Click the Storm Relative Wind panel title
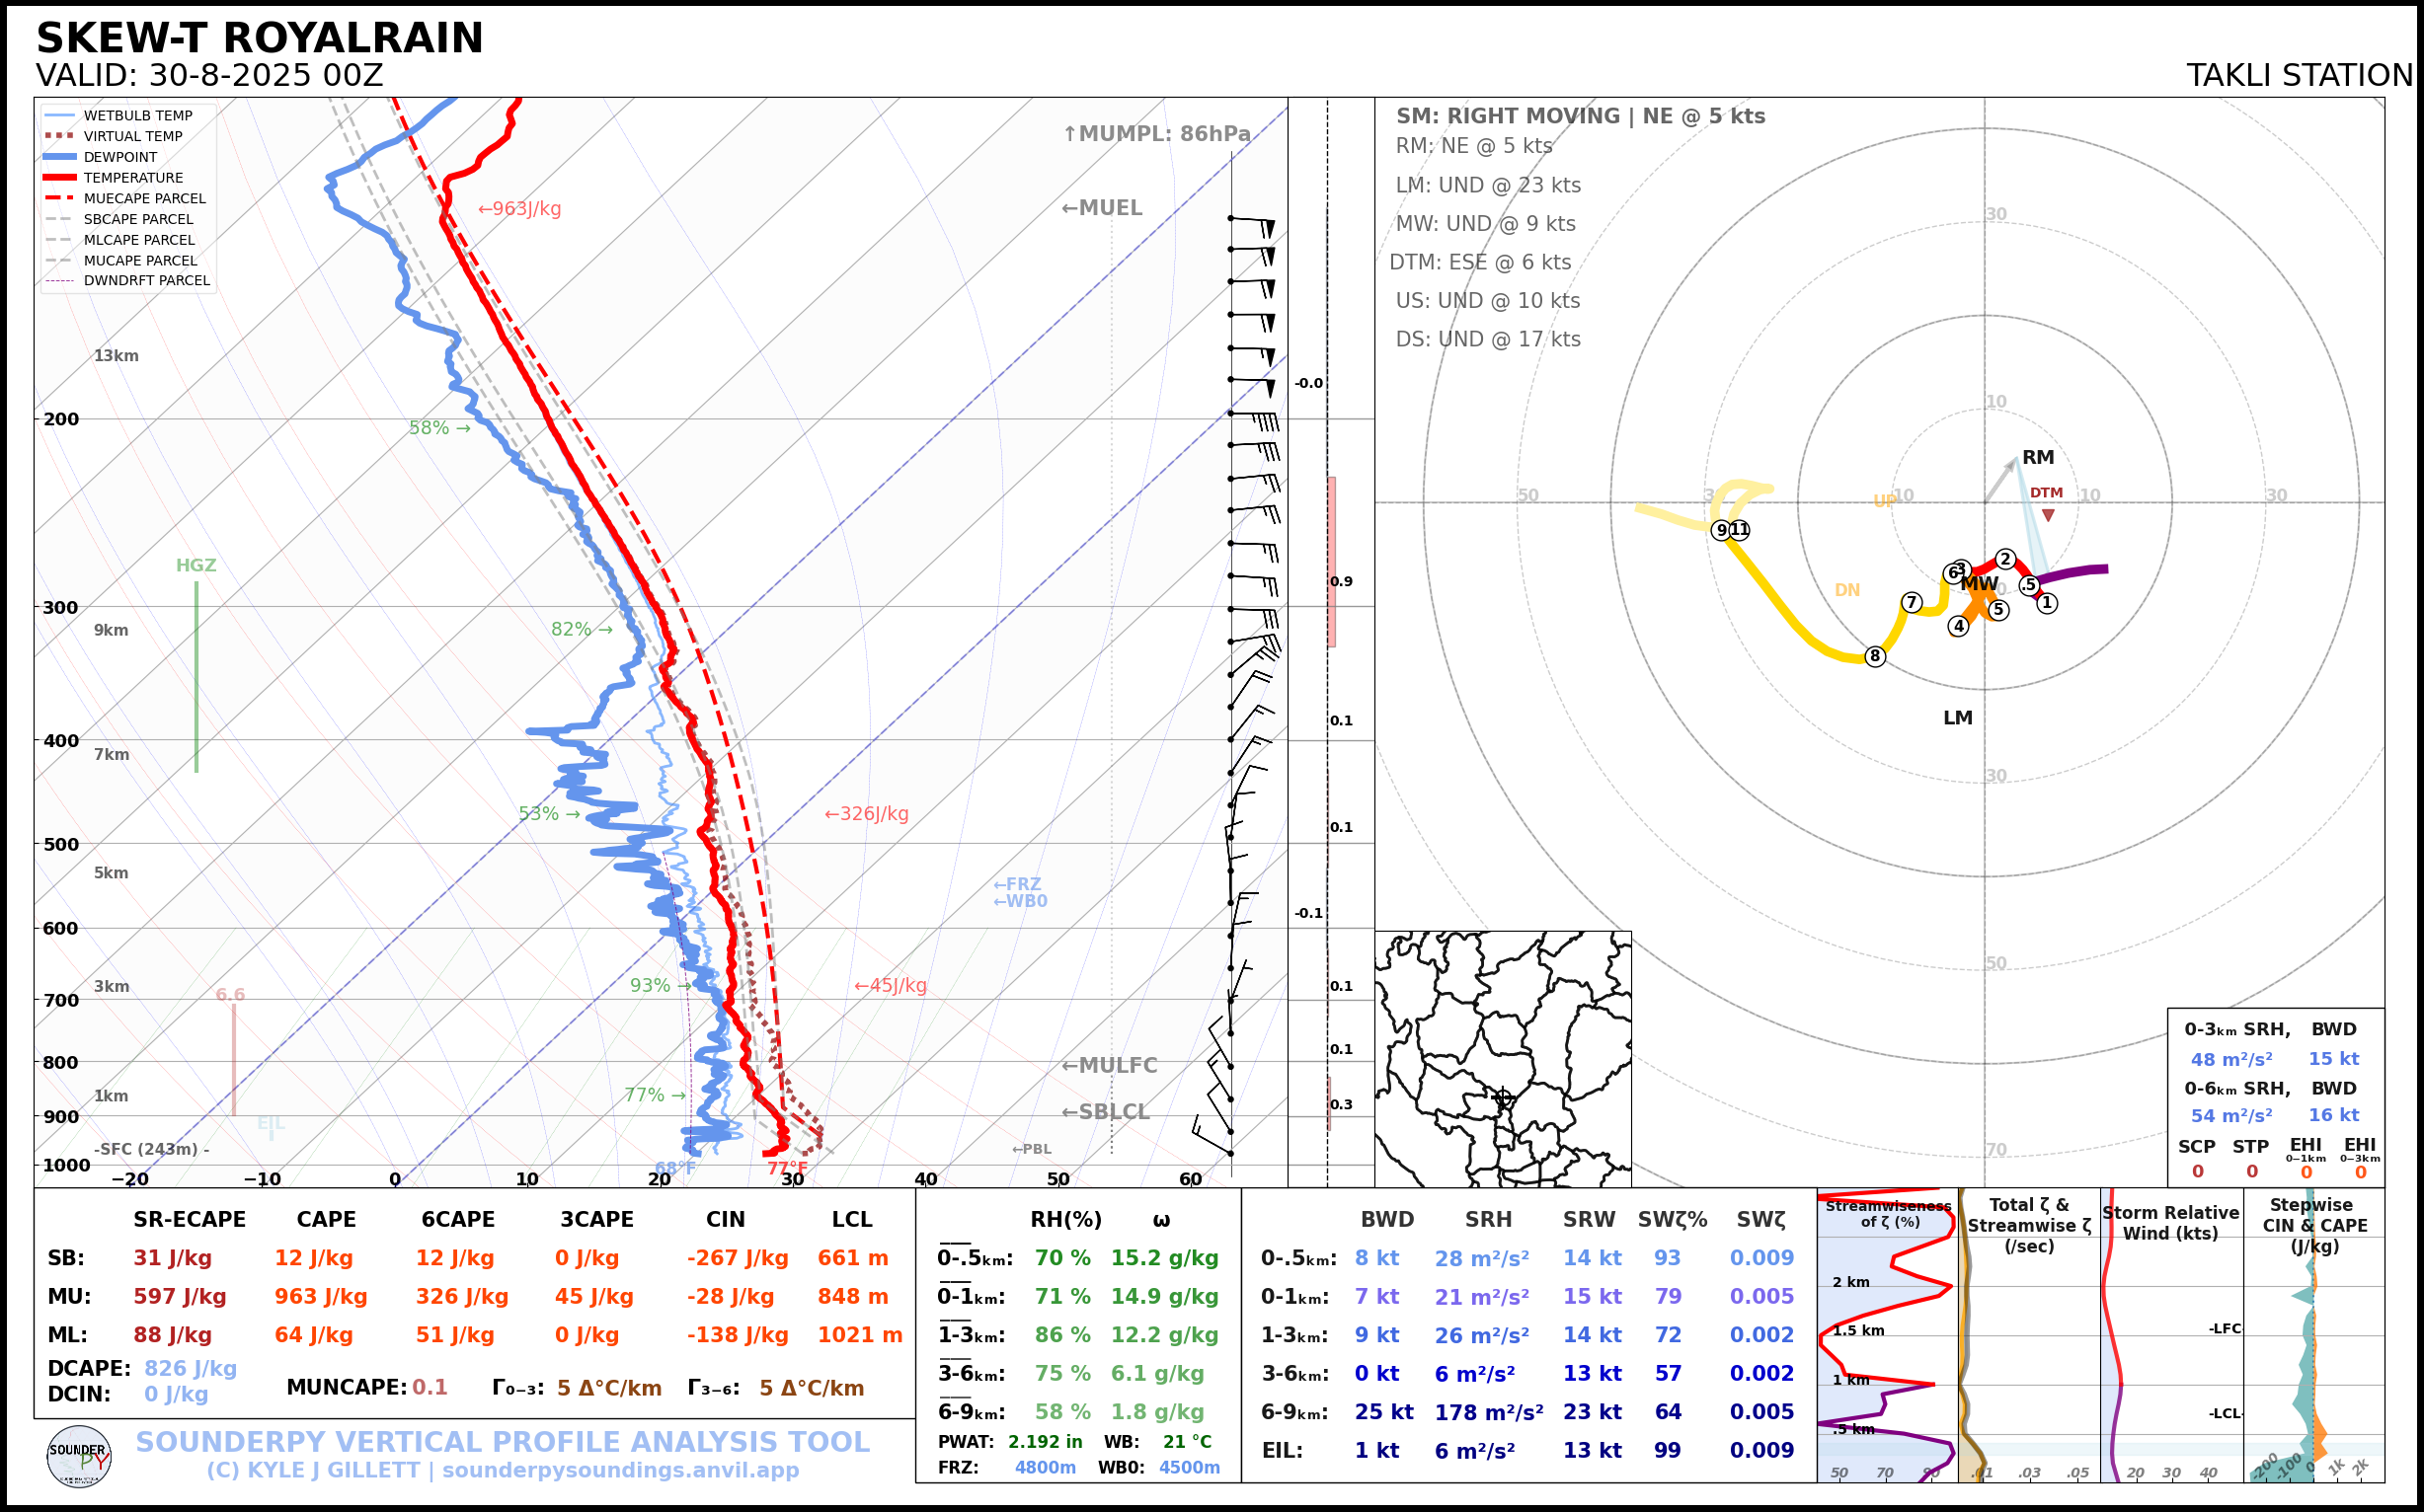The width and height of the screenshot is (2424, 1512). (x=2170, y=1222)
